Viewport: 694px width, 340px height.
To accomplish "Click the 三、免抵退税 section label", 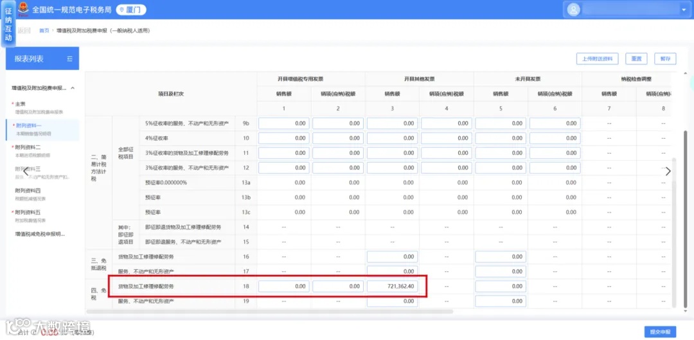I will pos(99,264).
